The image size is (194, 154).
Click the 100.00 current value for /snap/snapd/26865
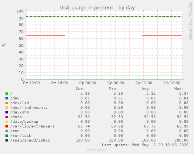(x=83, y=140)
